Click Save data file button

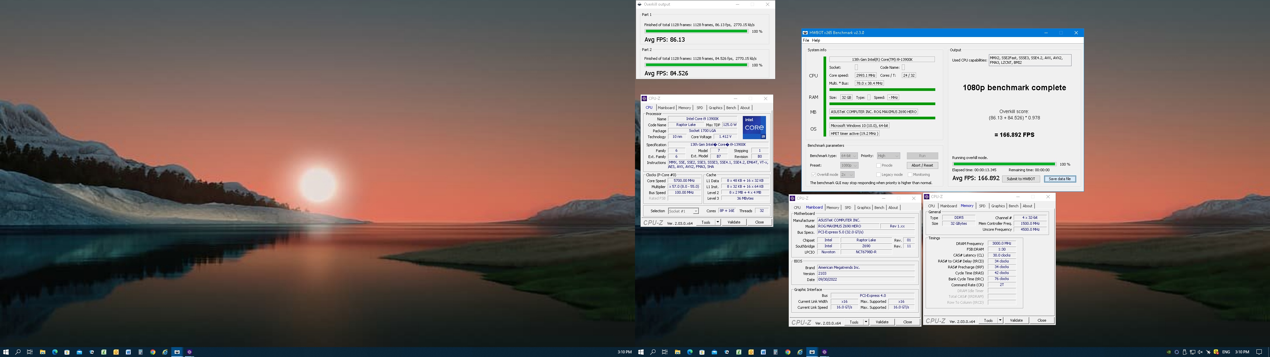point(1059,179)
